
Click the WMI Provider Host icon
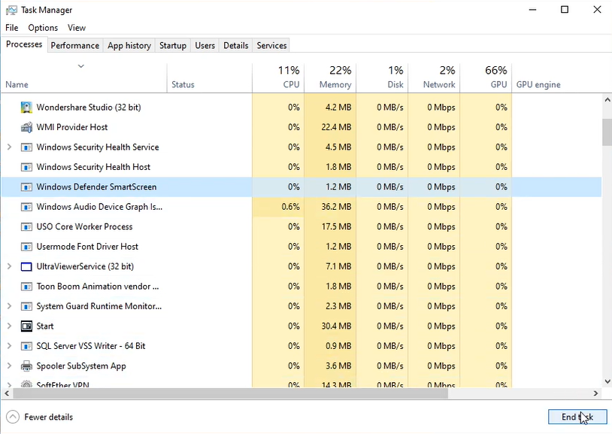point(27,127)
